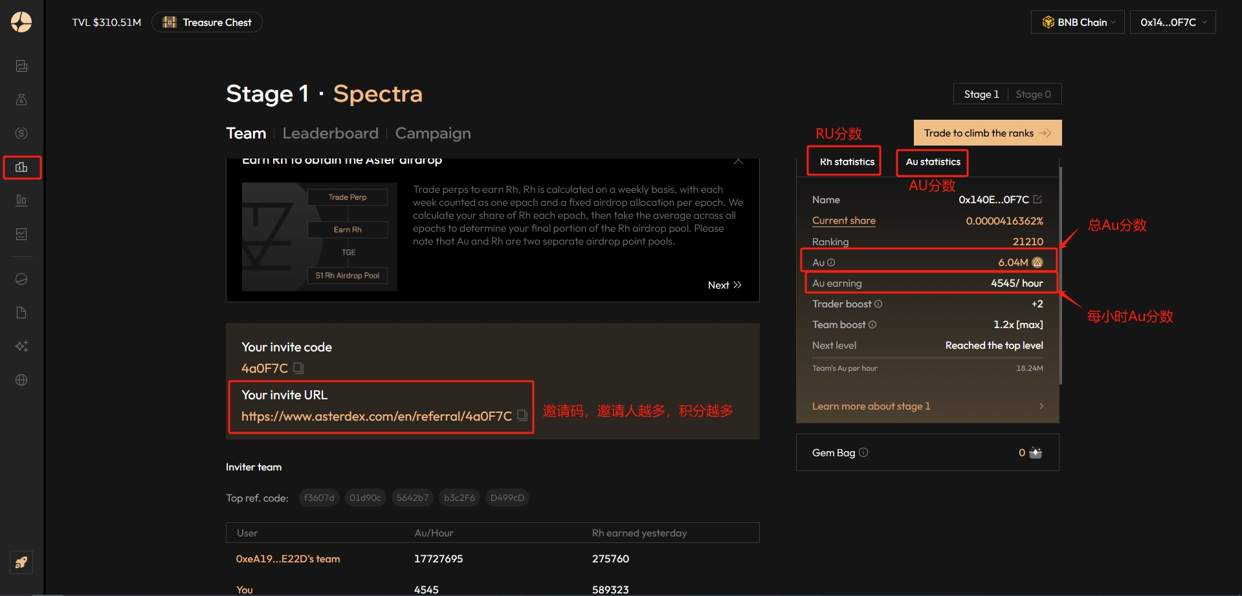Image resolution: width=1242 pixels, height=596 pixels.
Task: Switch to Stage 0 toggle
Action: pos(1033,94)
